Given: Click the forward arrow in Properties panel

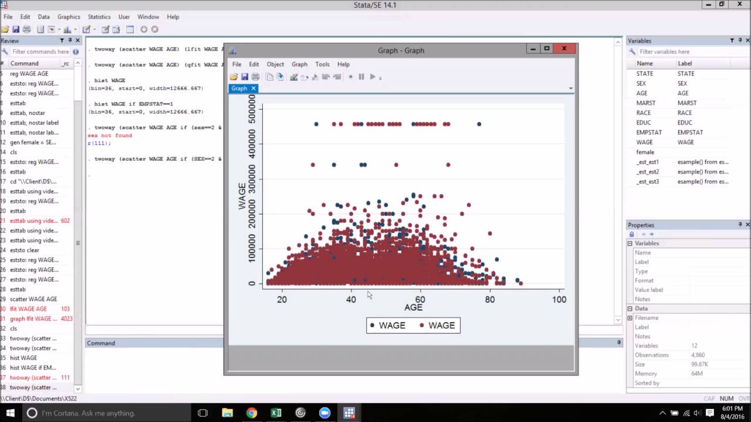Looking at the screenshot, I should click(651, 234).
